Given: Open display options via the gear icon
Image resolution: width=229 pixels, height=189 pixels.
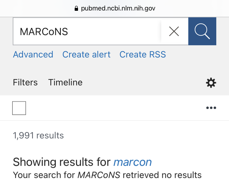Looking at the screenshot, I should 211,83.
